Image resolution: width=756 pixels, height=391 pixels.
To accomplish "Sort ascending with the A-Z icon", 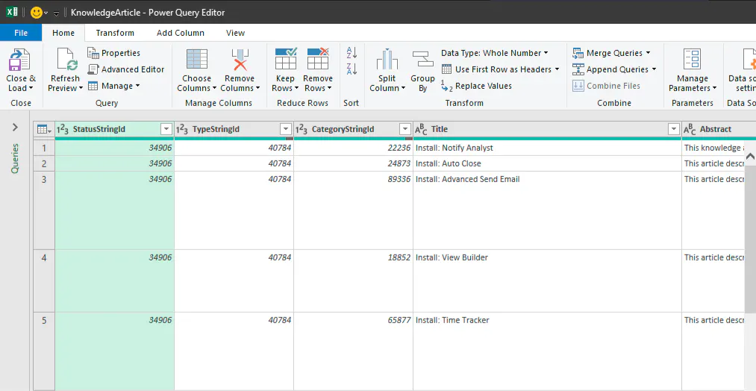I will tap(352, 53).
